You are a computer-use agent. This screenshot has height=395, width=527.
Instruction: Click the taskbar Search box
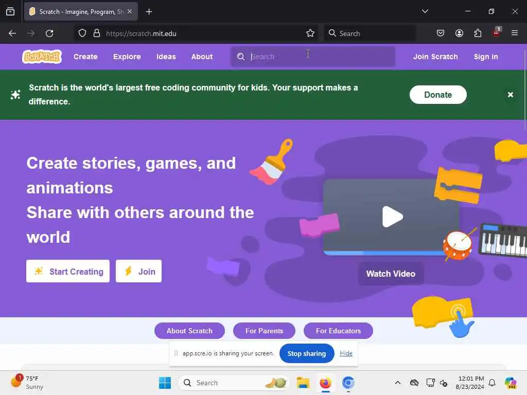point(234,383)
